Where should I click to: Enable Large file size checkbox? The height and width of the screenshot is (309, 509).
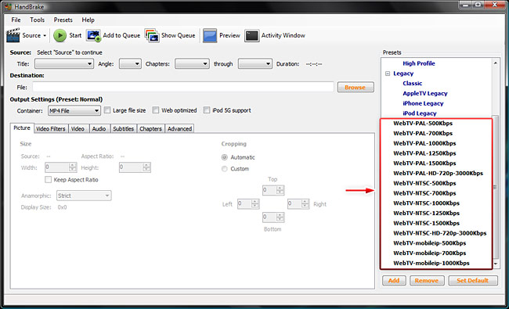[107, 110]
